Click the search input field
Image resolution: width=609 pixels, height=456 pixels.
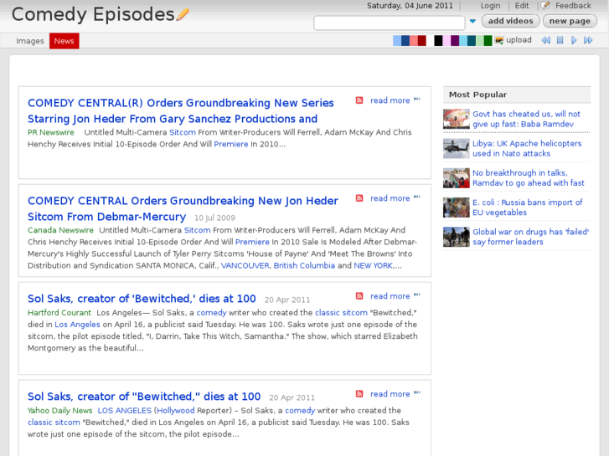pyautogui.click(x=390, y=23)
